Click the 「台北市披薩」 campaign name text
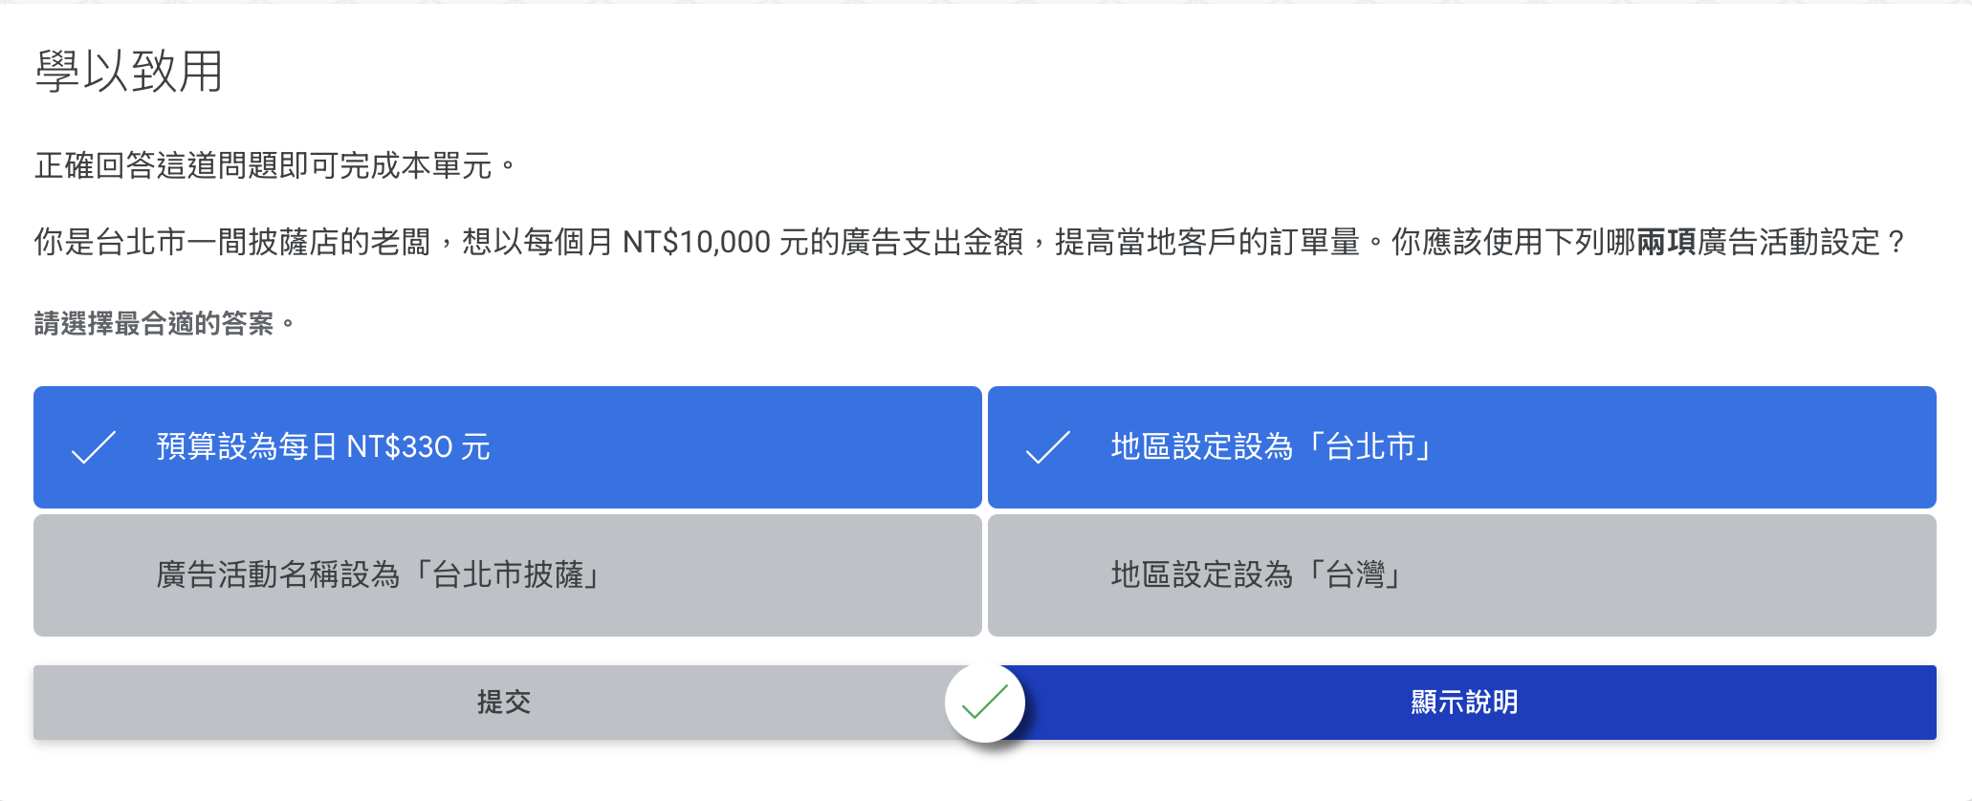Viewport: 1972px width, 801px height. point(508,575)
